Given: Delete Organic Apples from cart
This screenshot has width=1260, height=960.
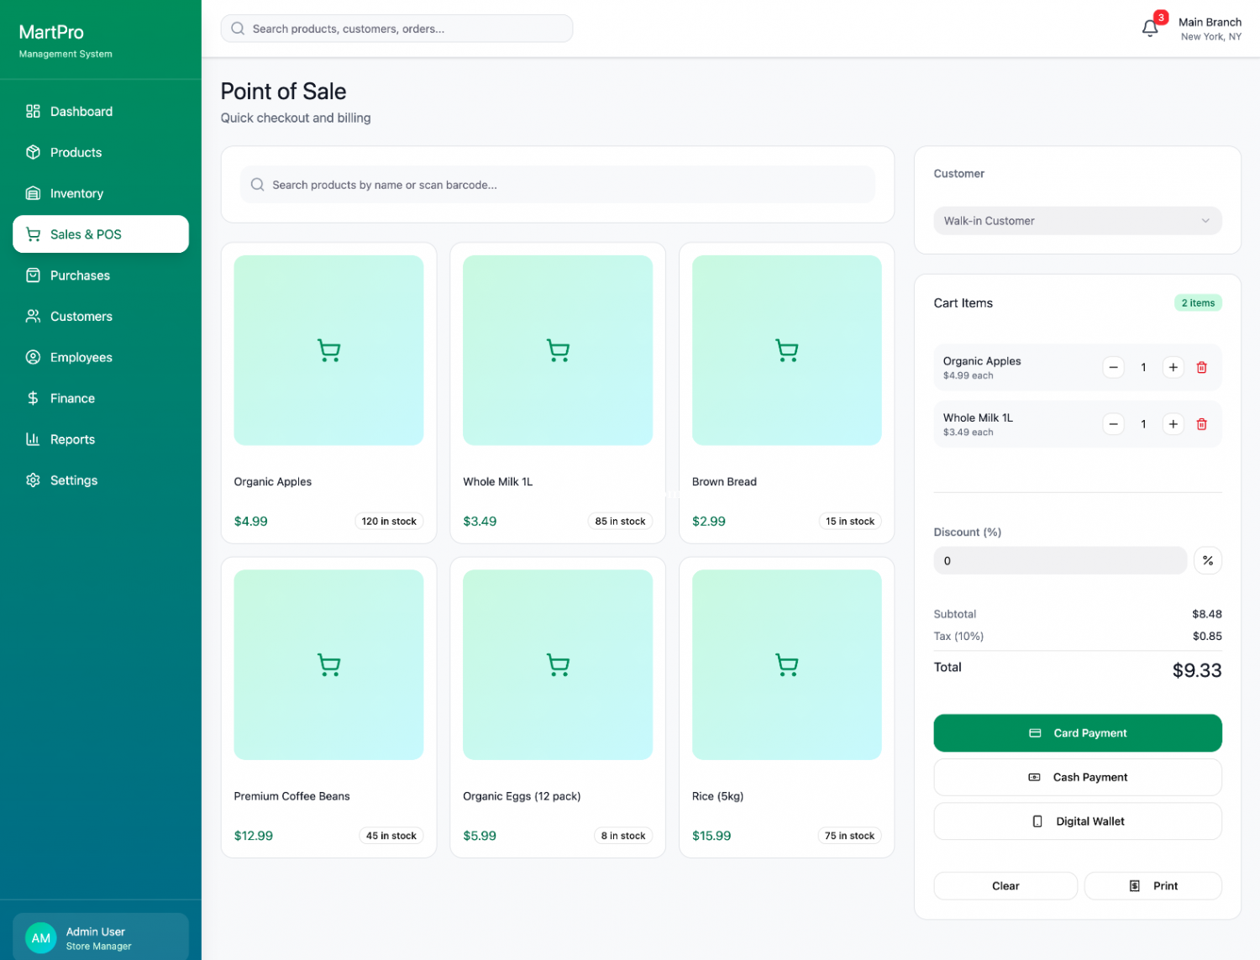Looking at the screenshot, I should 1201,367.
